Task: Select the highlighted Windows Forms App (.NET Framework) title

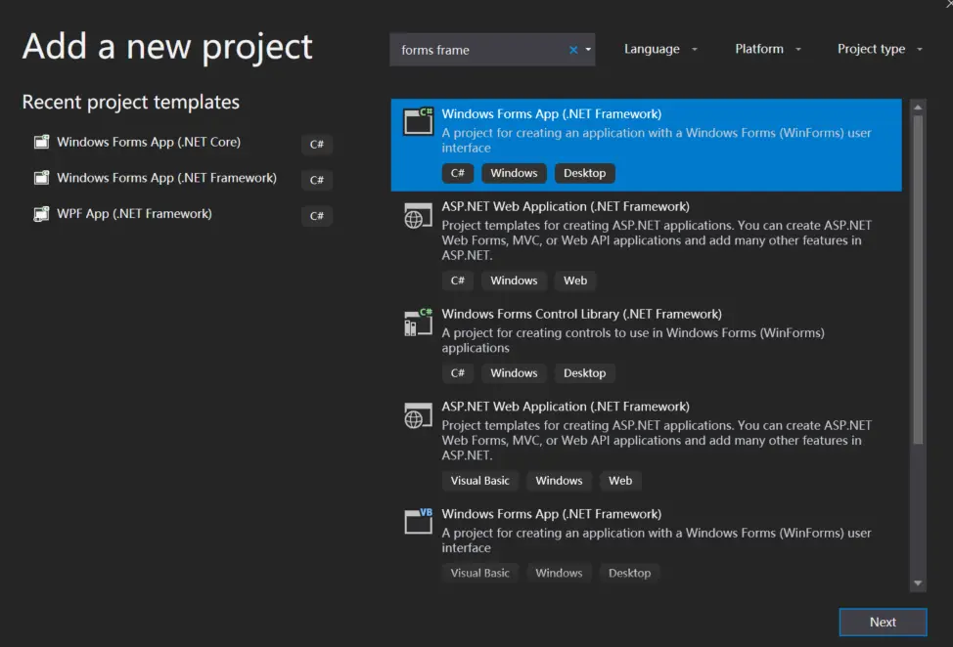Action: tap(551, 114)
